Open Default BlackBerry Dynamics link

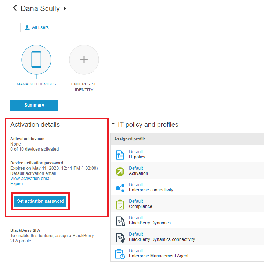pos(136,218)
